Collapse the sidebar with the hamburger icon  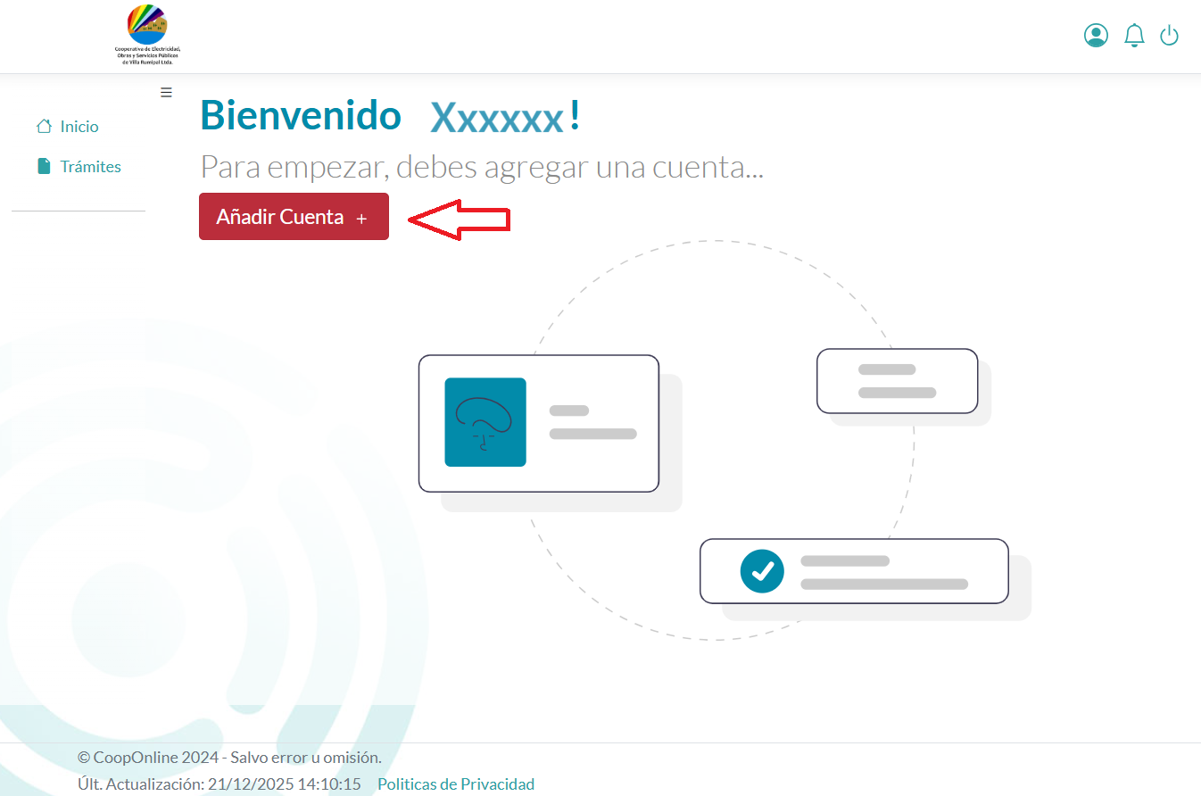pyautogui.click(x=166, y=92)
